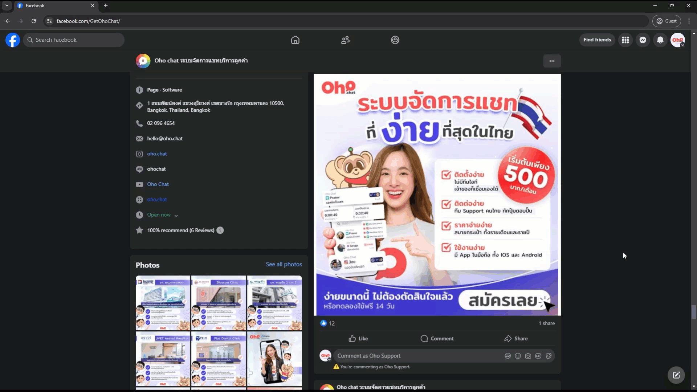Open the emoji picker in comment box

(x=518, y=356)
